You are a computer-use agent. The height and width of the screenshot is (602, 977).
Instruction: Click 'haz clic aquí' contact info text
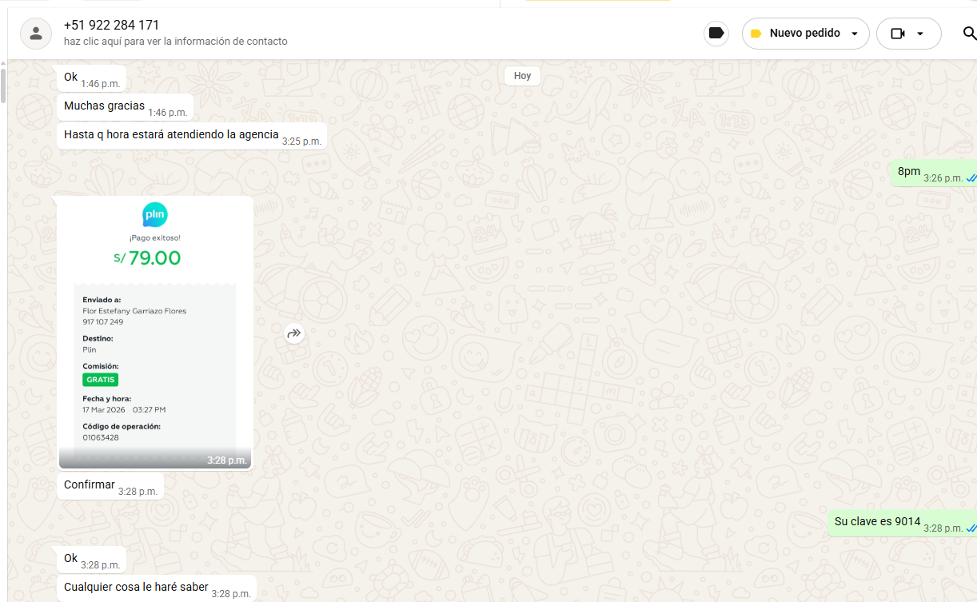click(x=175, y=42)
